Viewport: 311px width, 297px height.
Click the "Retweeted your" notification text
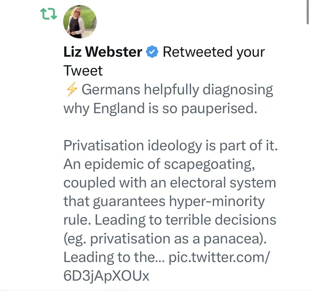213,52
